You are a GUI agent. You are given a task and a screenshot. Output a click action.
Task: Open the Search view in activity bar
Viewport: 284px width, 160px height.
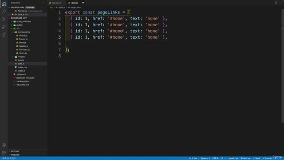[x=4, y=12]
